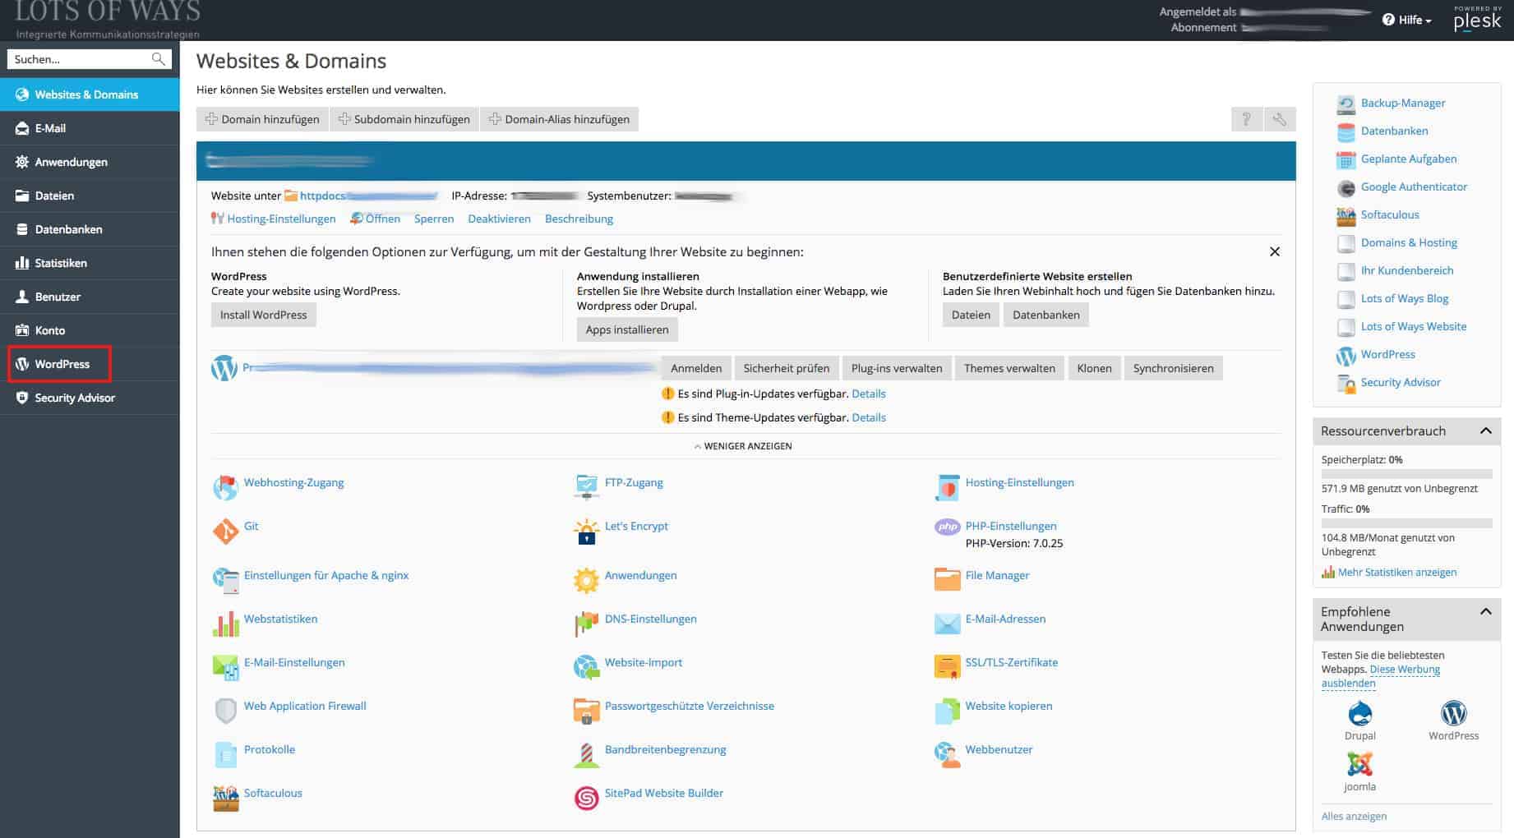Screen dimensions: 1514x838
Task: Click the Traffic usage bar
Action: (1406, 523)
